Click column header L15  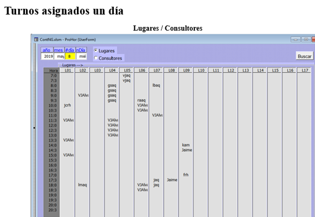pyautogui.click(x=275, y=70)
